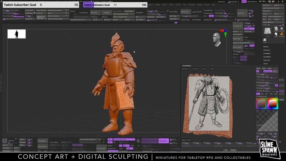The height and width of the screenshot is (161, 286).
Task: Select the SimpleBrush S tool icon
Action: pyautogui.click(x=282, y=34)
